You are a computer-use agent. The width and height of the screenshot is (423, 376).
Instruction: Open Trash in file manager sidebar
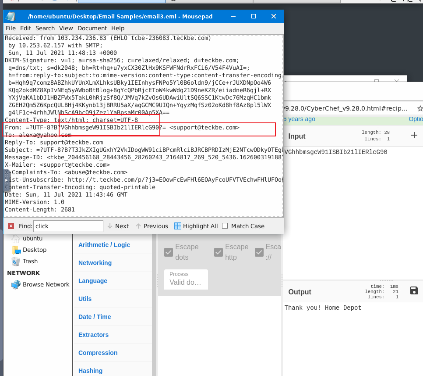[x=25, y=261]
